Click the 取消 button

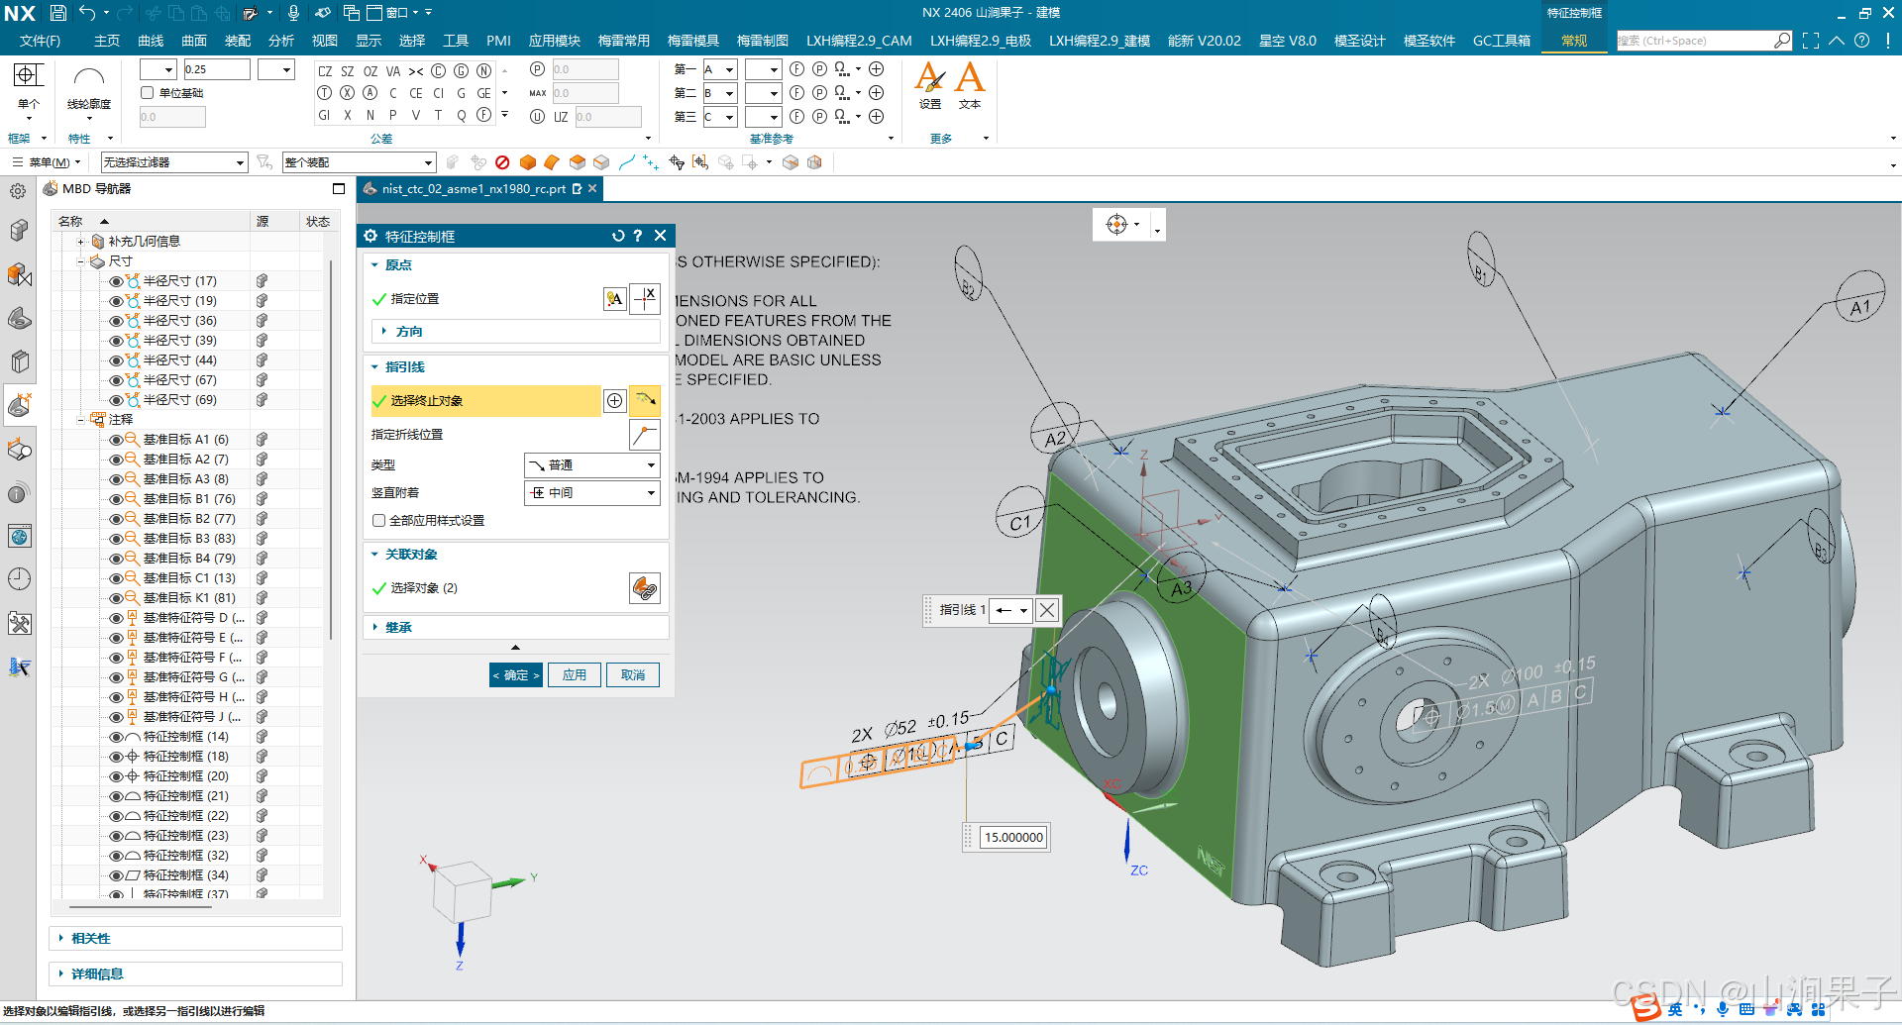(633, 675)
